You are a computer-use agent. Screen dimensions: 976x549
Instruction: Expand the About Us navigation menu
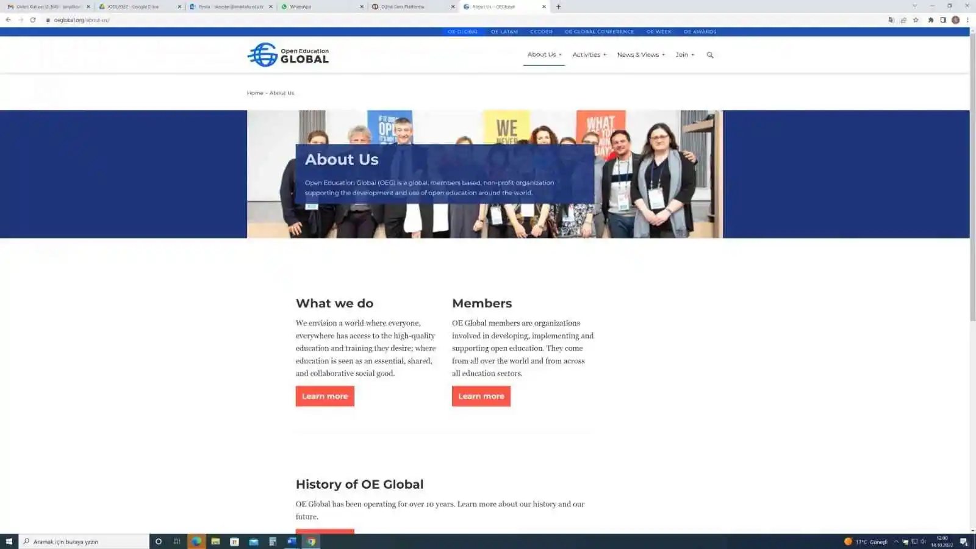pos(544,55)
